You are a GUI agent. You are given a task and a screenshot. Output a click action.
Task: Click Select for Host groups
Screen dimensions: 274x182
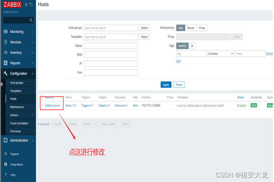(x=144, y=28)
